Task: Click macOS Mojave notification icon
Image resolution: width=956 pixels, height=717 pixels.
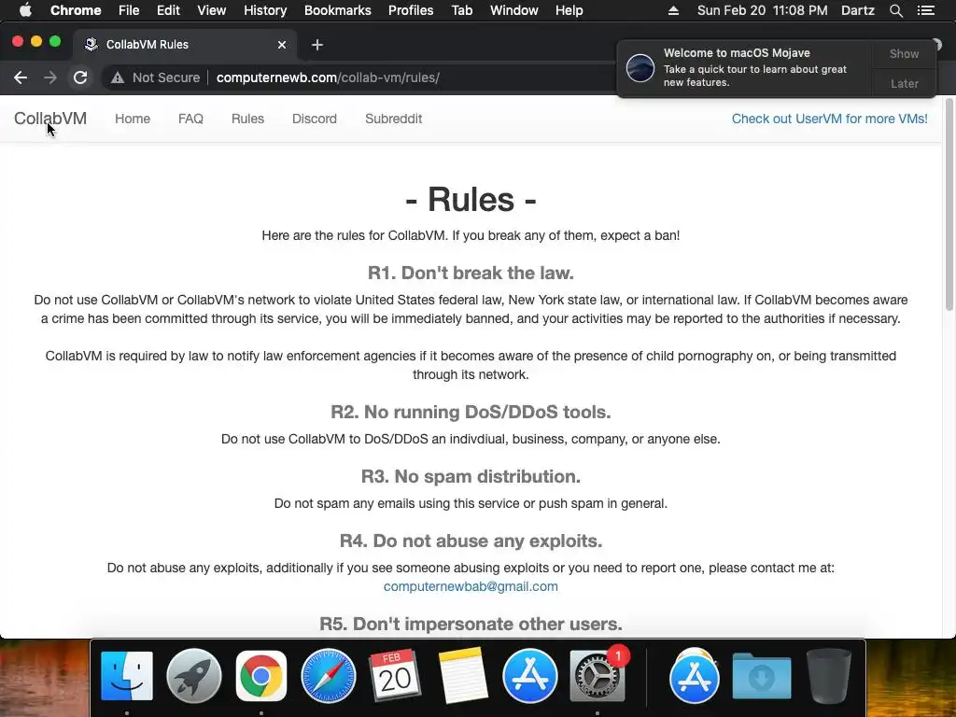Action: click(x=640, y=67)
